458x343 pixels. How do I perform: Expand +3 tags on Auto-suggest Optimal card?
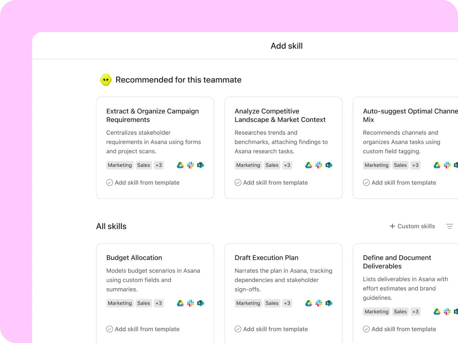coord(415,165)
